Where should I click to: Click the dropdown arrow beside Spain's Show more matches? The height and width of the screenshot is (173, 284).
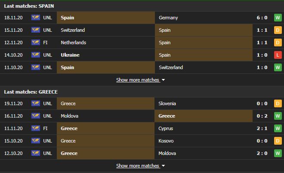tap(163, 80)
